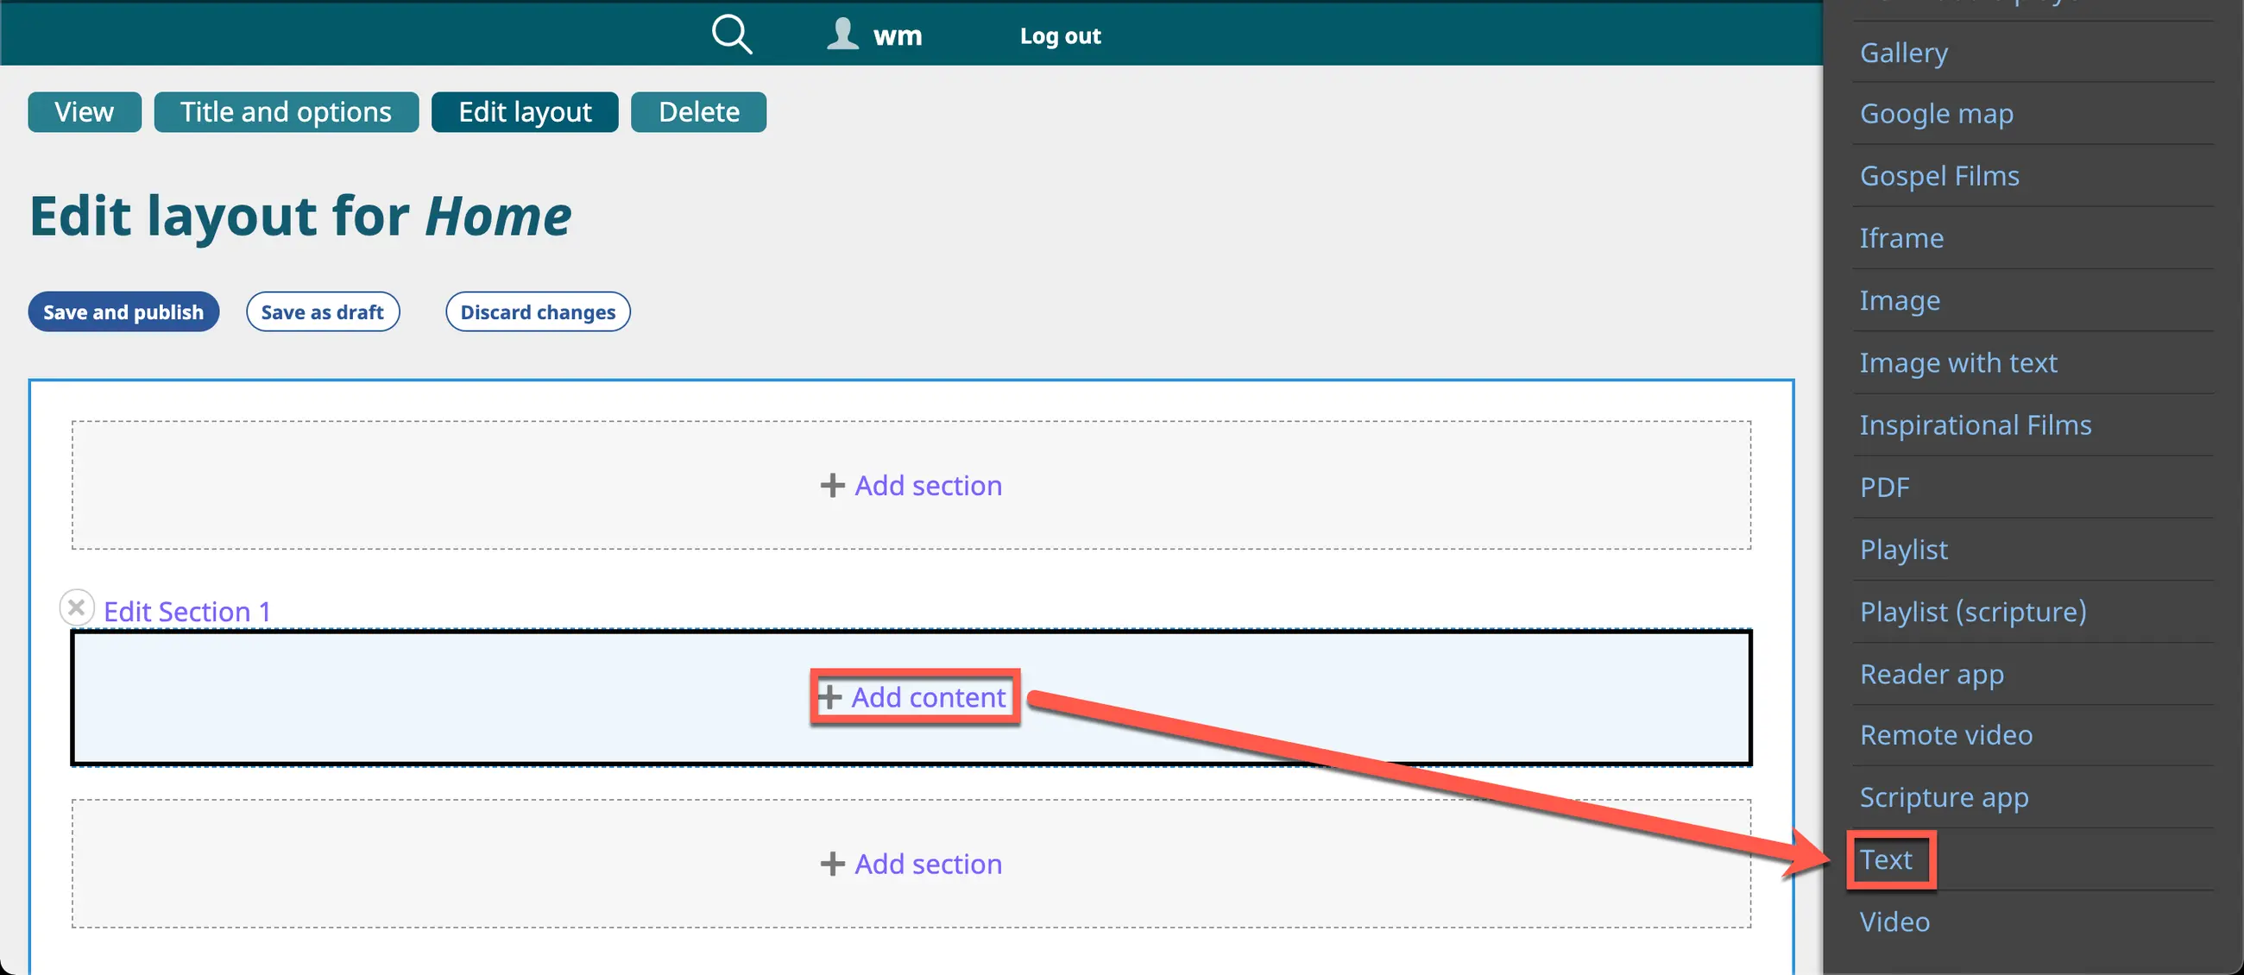
Task: Select Google map content type
Action: tap(1936, 113)
